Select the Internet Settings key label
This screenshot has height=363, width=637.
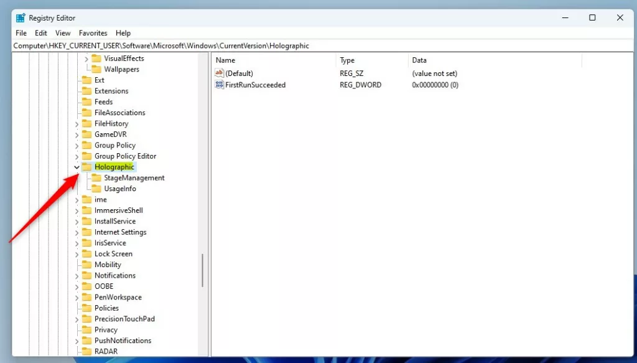120,232
